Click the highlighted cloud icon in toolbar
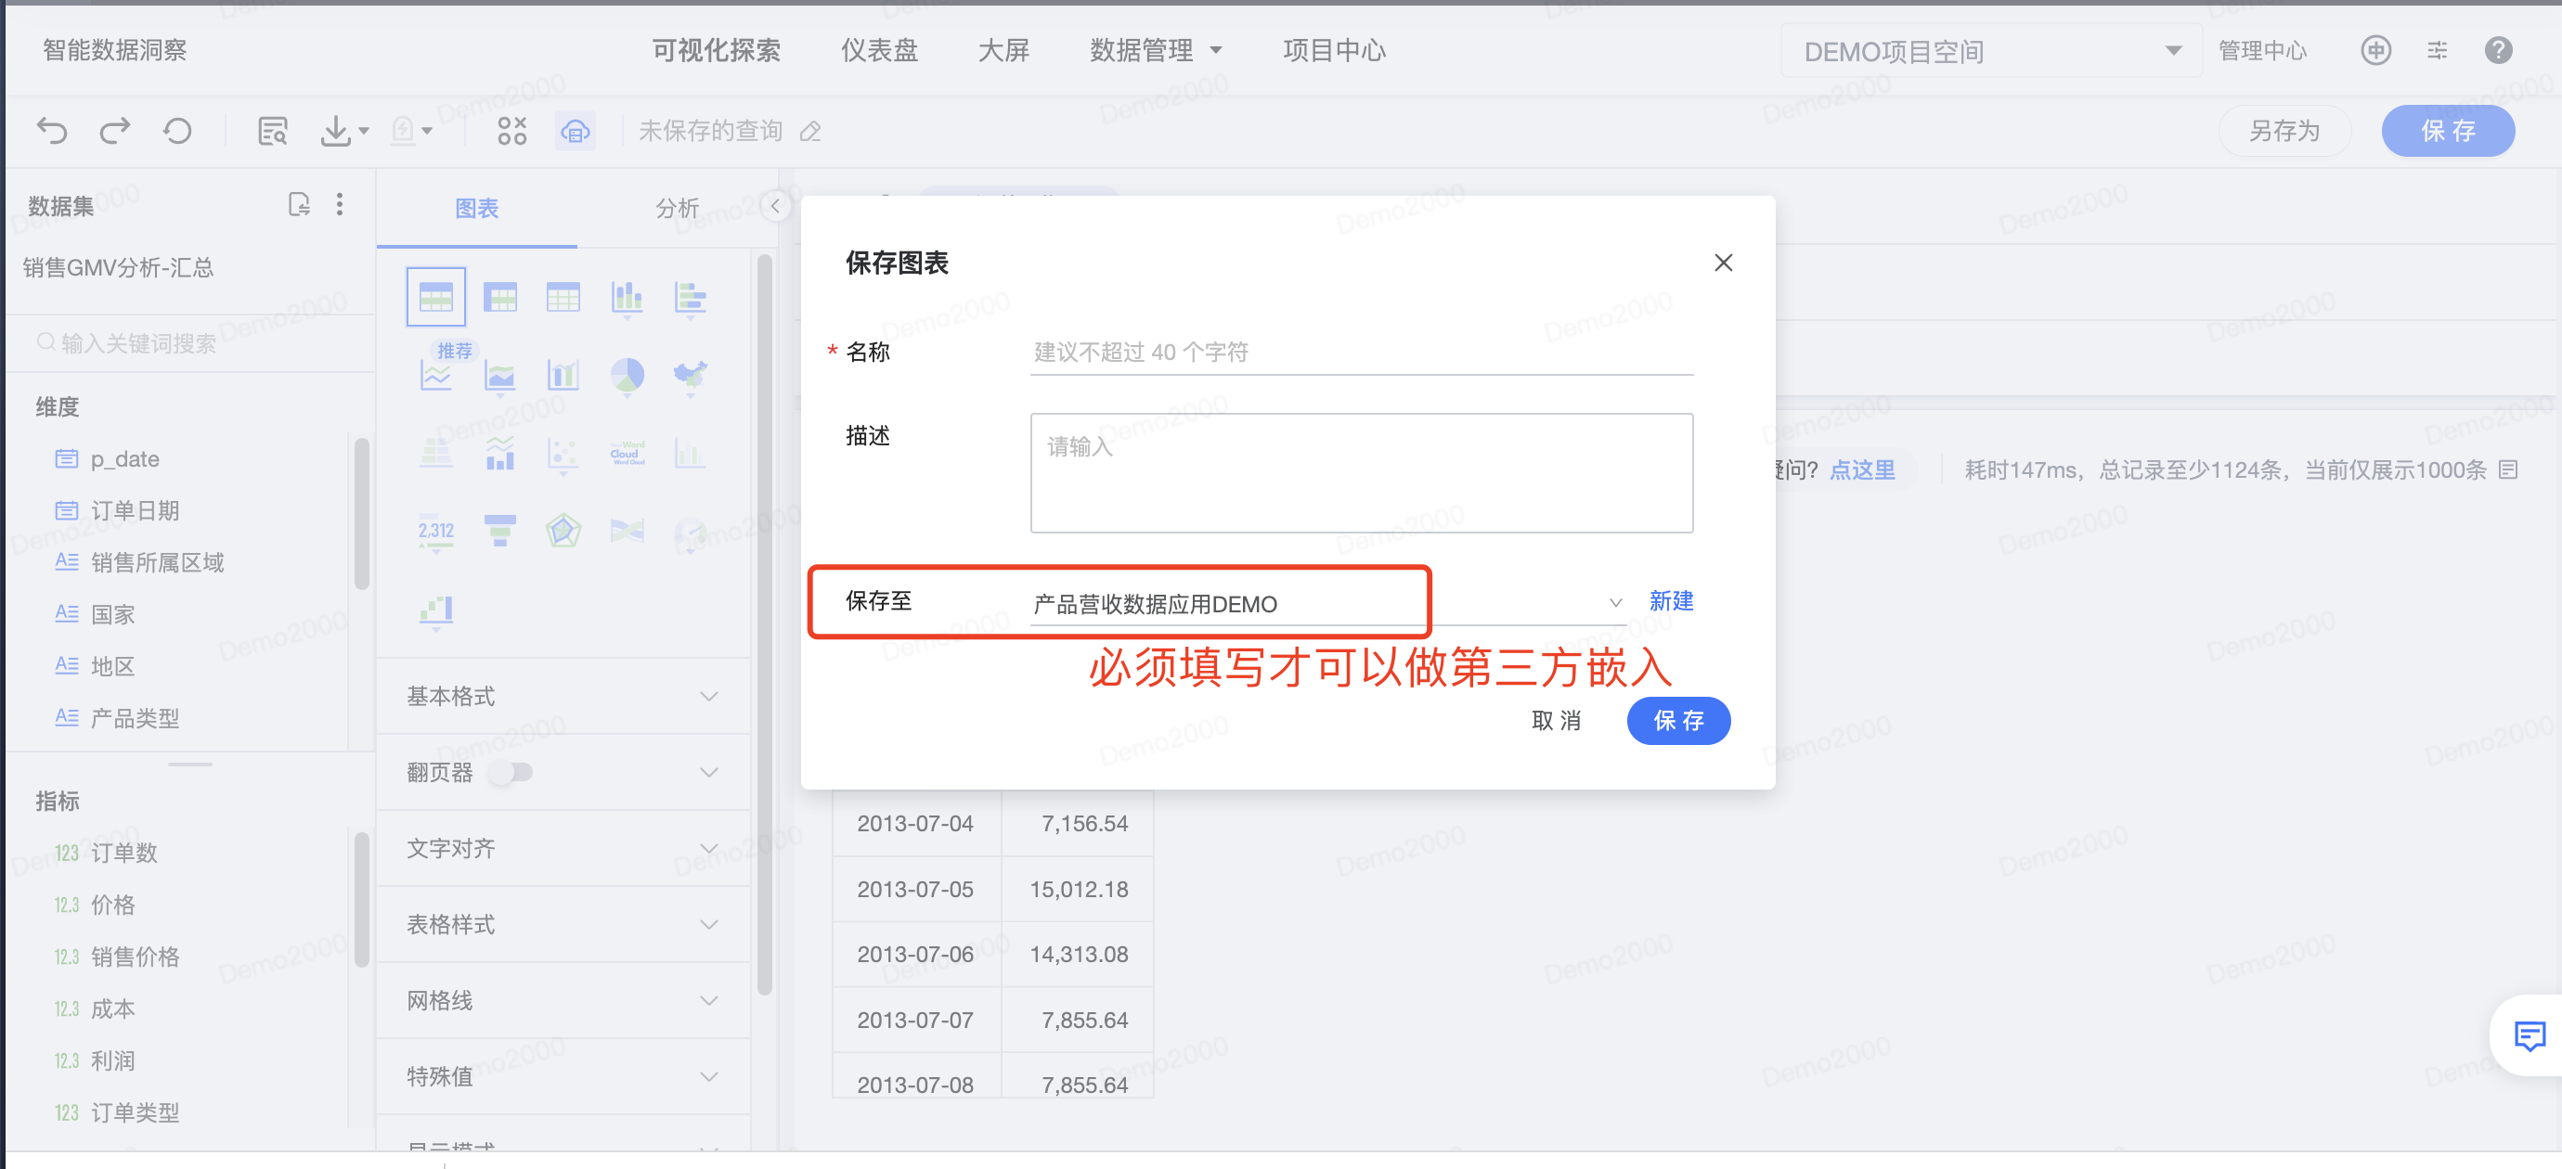The height and width of the screenshot is (1169, 2562). (575, 130)
